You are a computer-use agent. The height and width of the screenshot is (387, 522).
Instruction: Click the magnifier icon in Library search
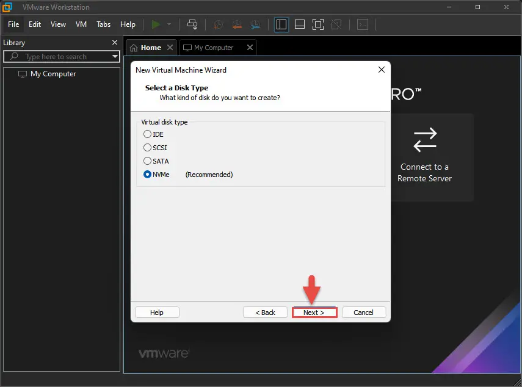point(14,56)
